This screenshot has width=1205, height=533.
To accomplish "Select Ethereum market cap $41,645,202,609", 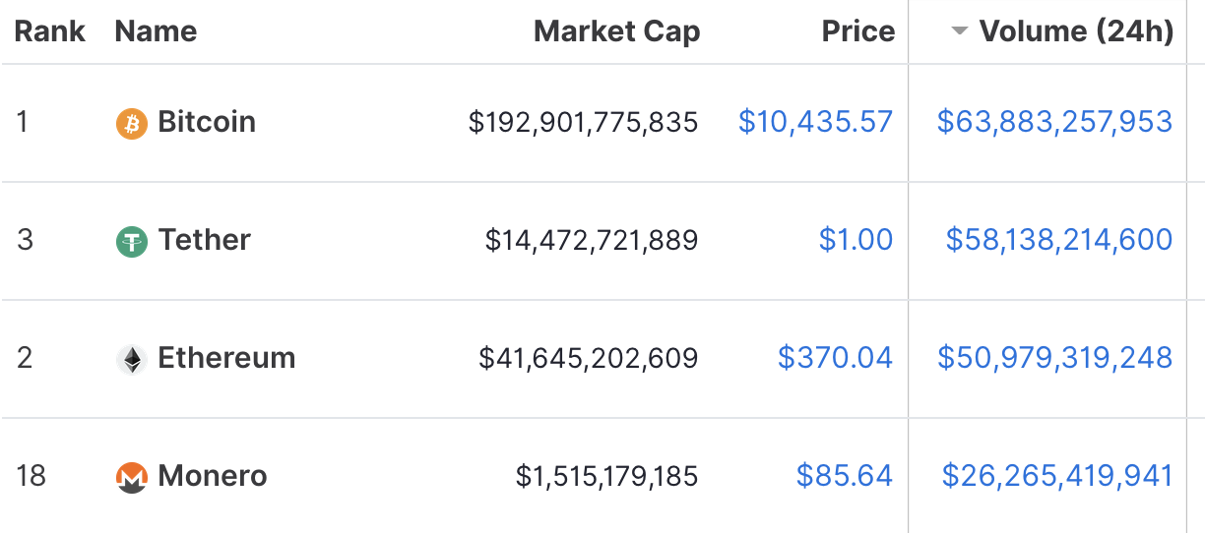I will pyautogui.click(x=588, y=358).
